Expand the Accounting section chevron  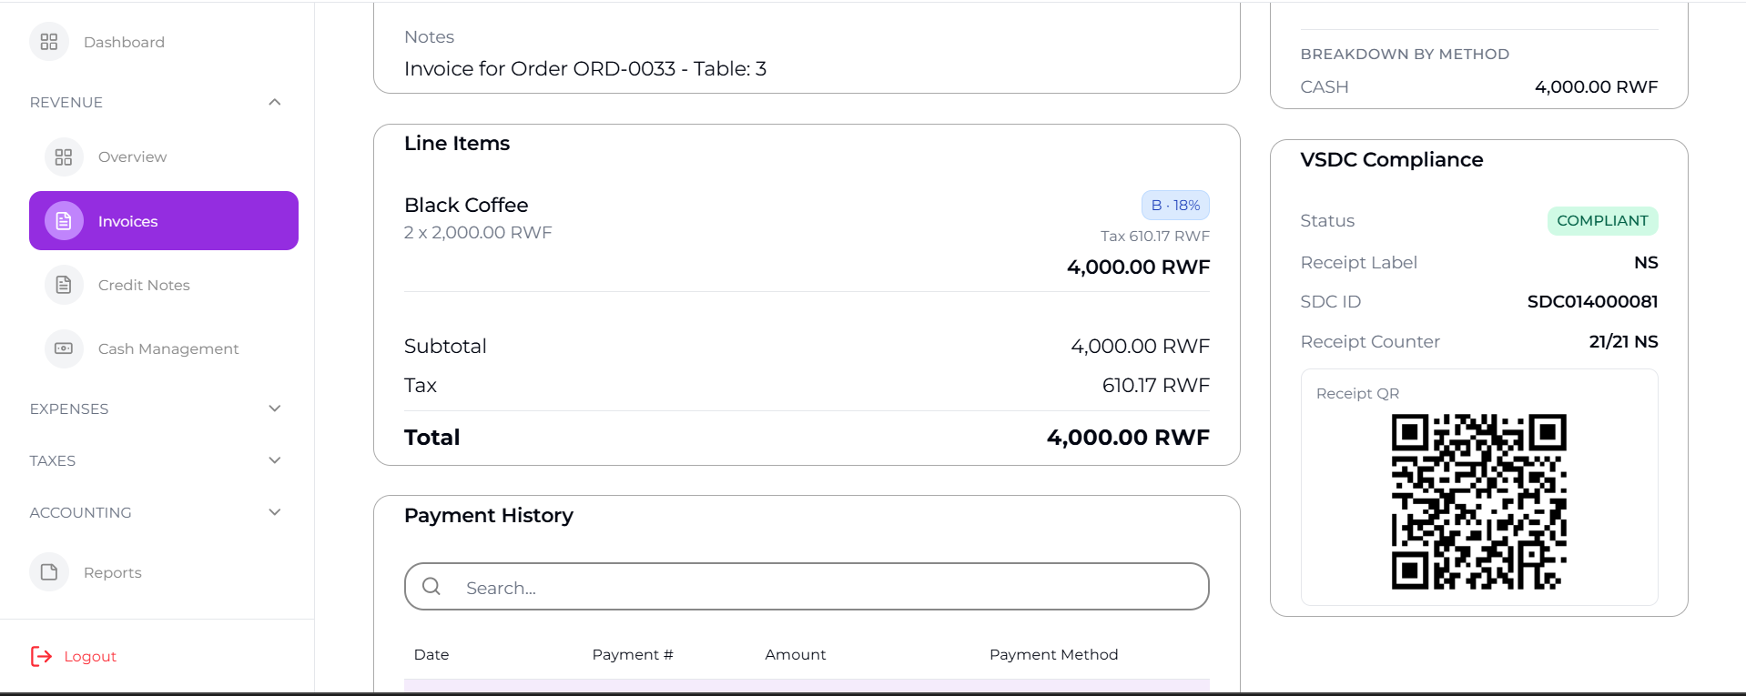pos(275,512)
